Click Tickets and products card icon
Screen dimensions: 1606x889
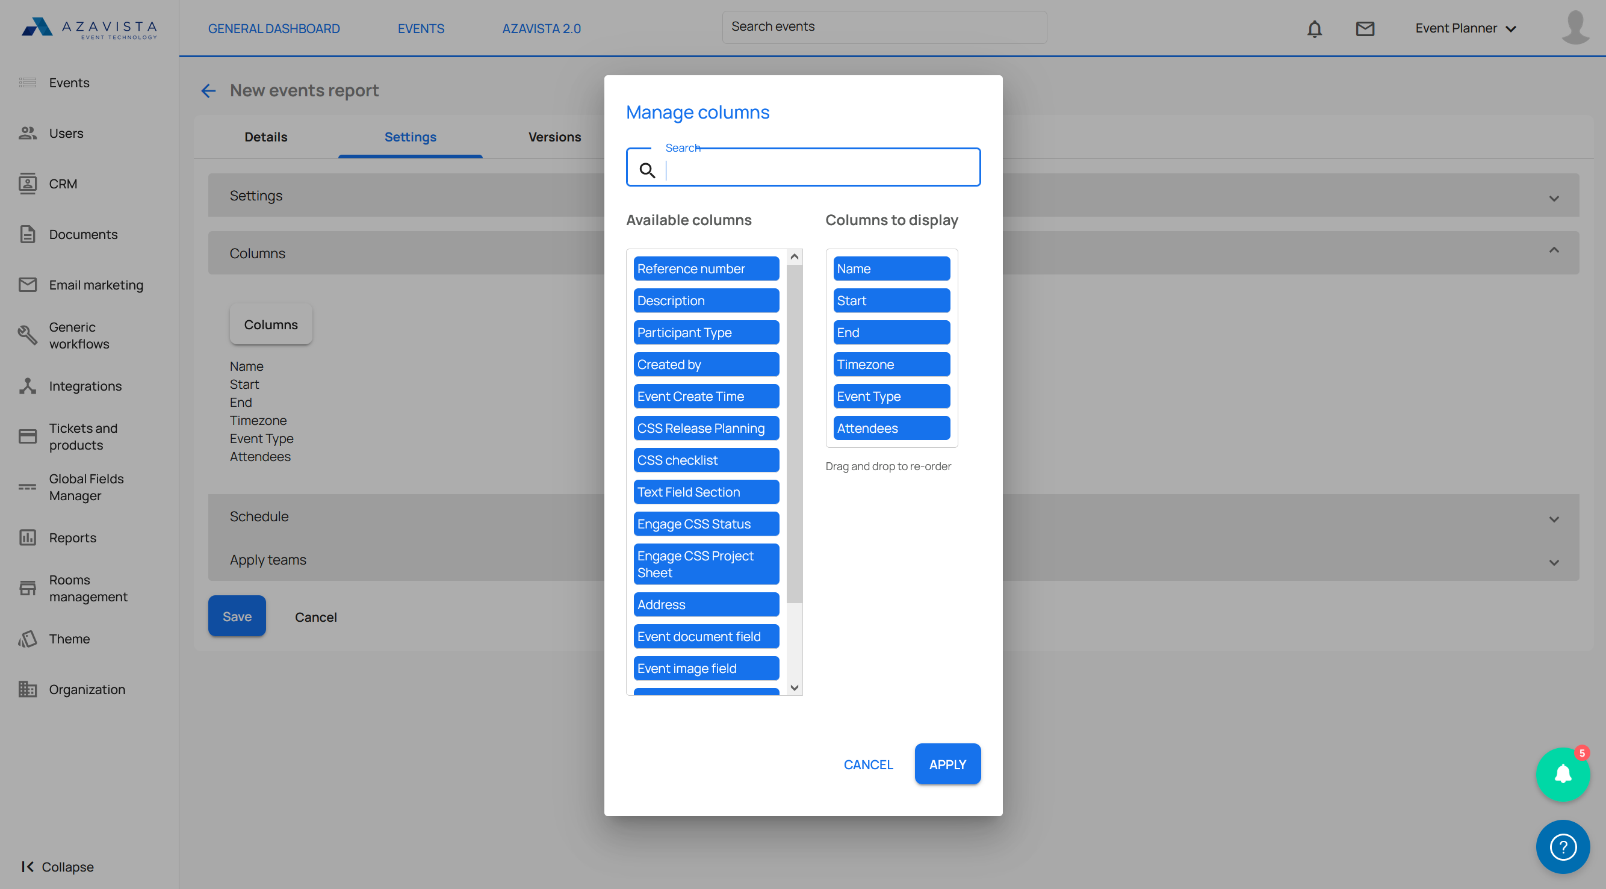28,436
